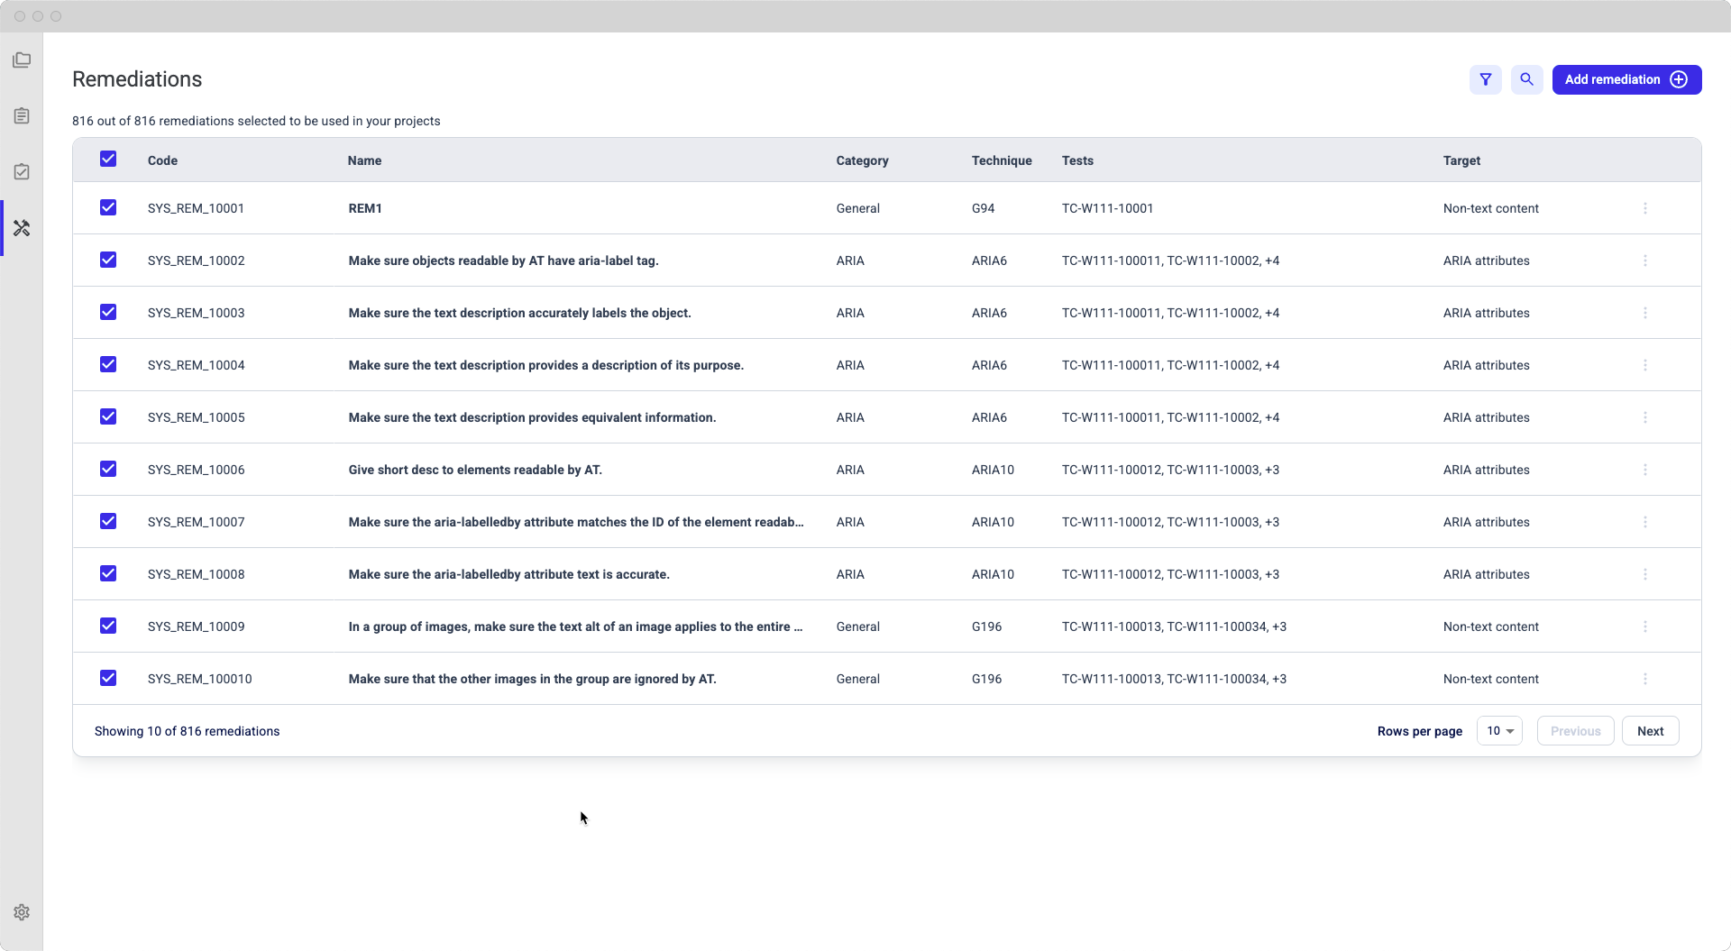
Task: Open row menu for SYS_REM_10009
Action: point(1645,626)
